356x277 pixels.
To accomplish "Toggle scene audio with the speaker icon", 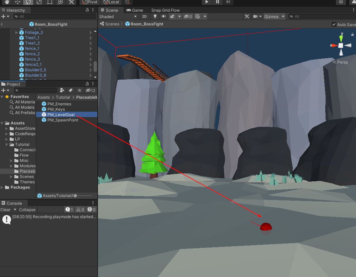I will [164, 16].
